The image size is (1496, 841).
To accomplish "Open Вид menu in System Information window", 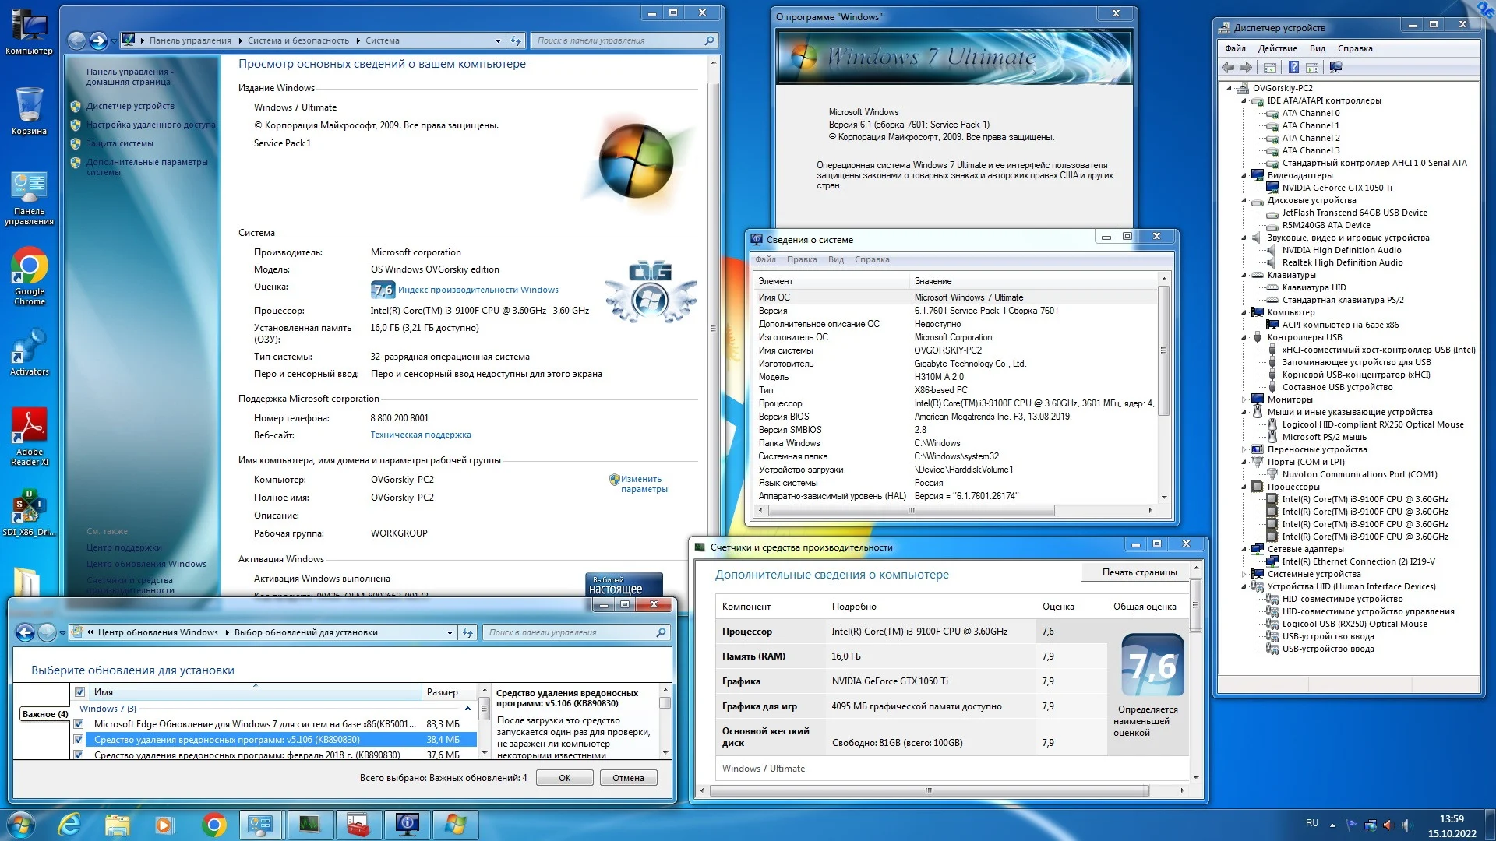I will 835,260.
